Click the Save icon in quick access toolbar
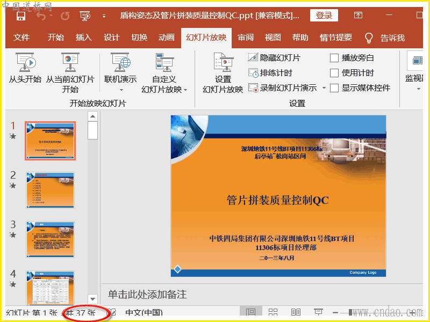Screen dimensions: 430x322 coord(21,16)
